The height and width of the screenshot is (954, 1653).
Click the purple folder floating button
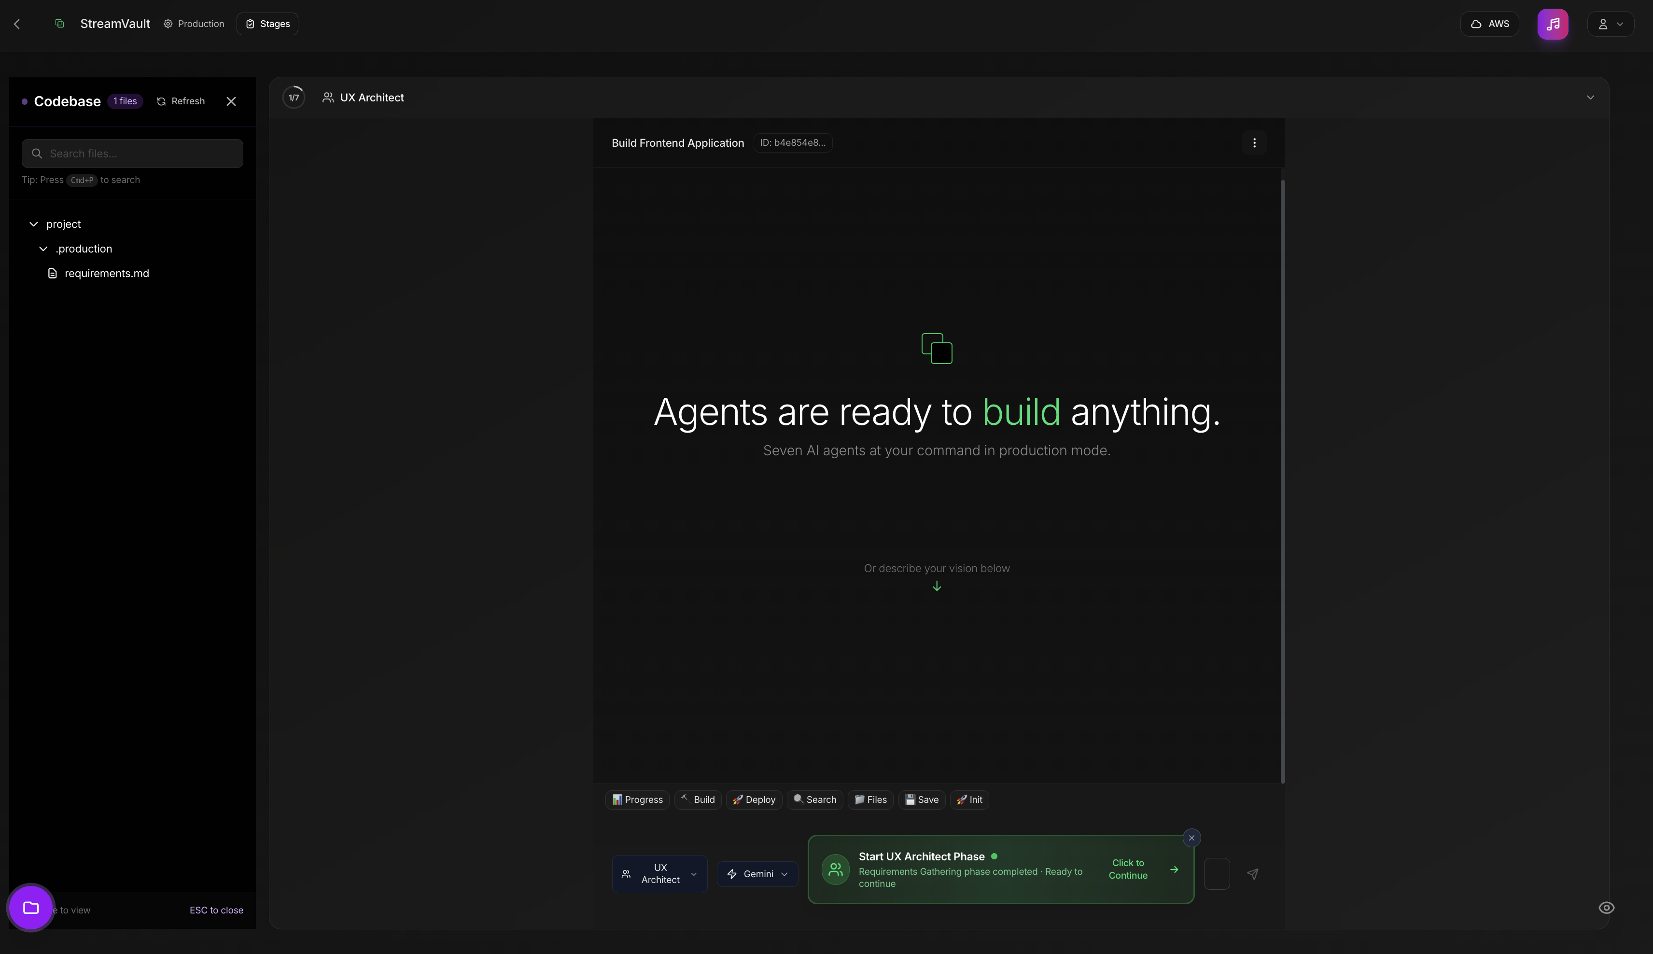pos(31,908)
